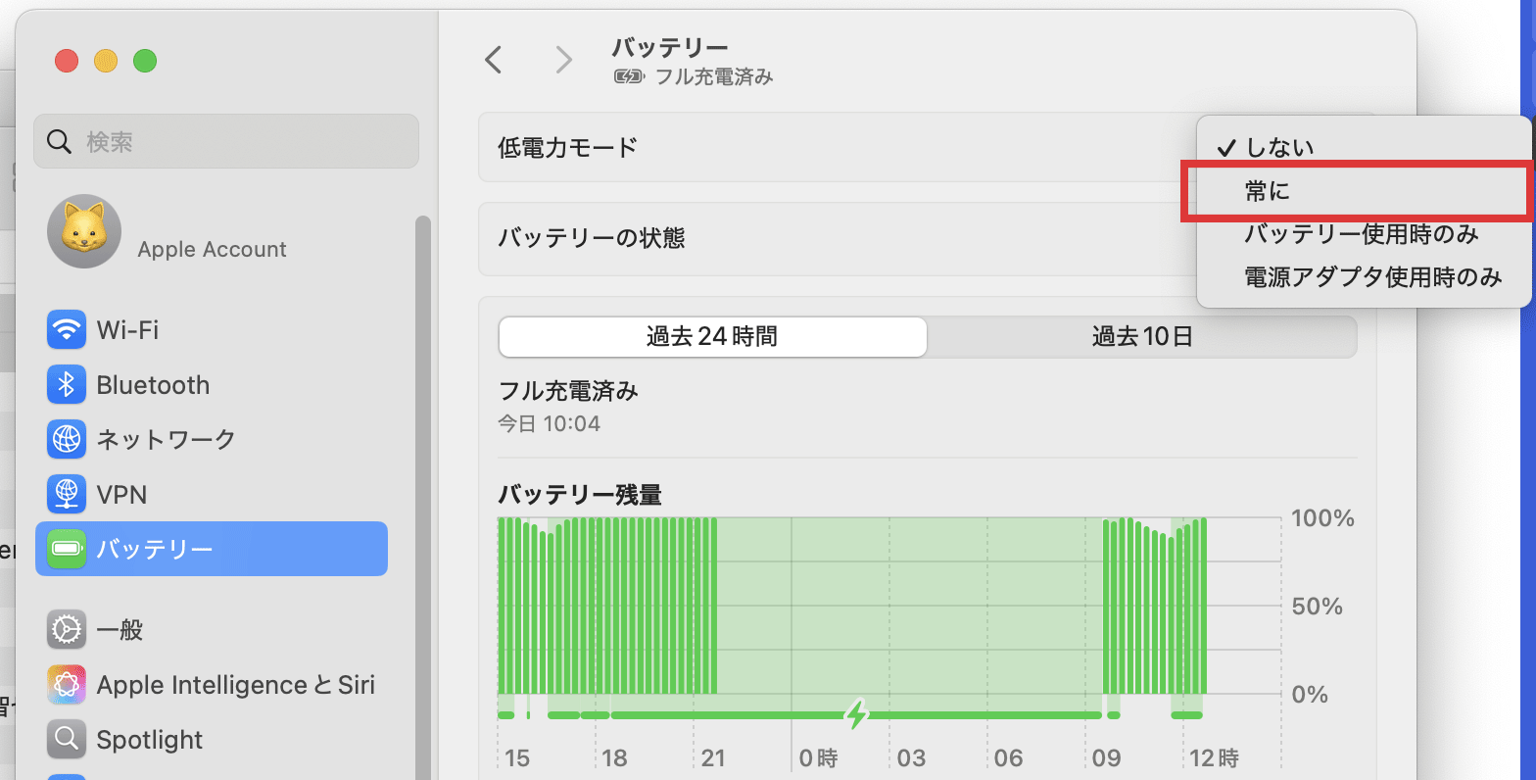The image size is (1536, 780).
Task: Switch to the 過去10日 tab
Action: pyautogui.click(x=1142, y=337)
